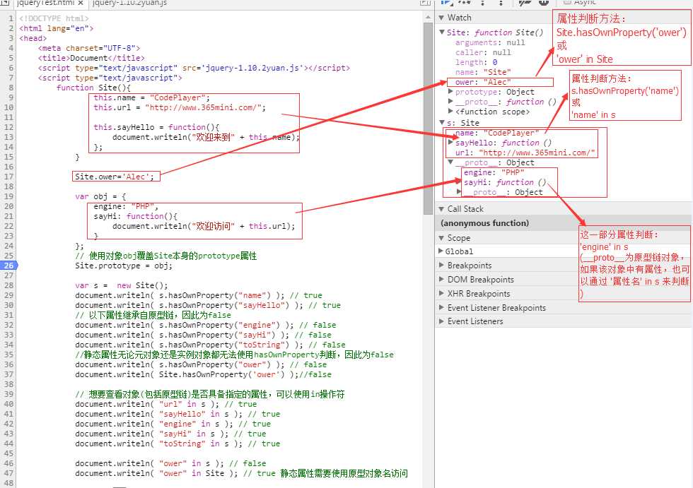The image size is (693, 488).
Task: Set a breakpoint on gutter line 17
Action: [8, 177]
